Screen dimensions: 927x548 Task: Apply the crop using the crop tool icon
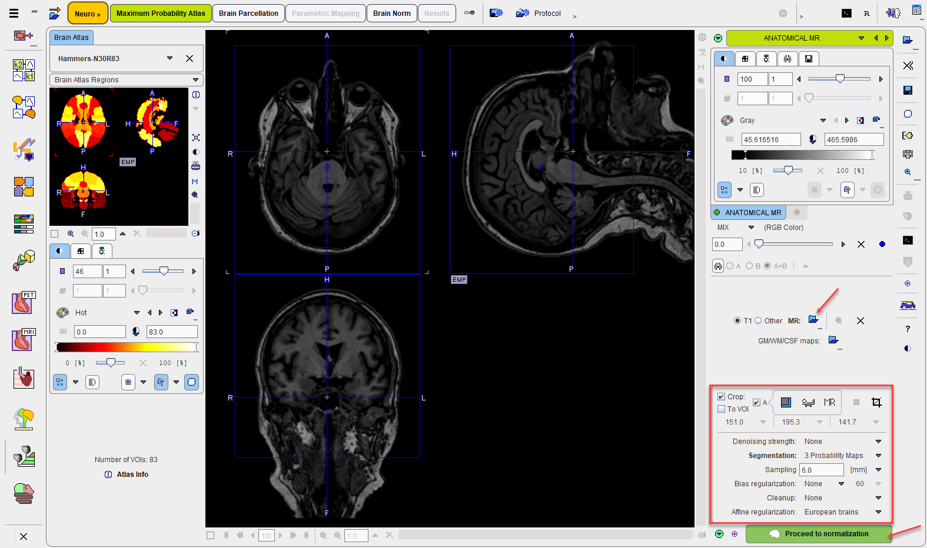point(876,402)
